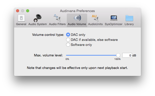Screen dimensions: 155x96
Task: Open the Library folder icon
Action: click(129, 18)
